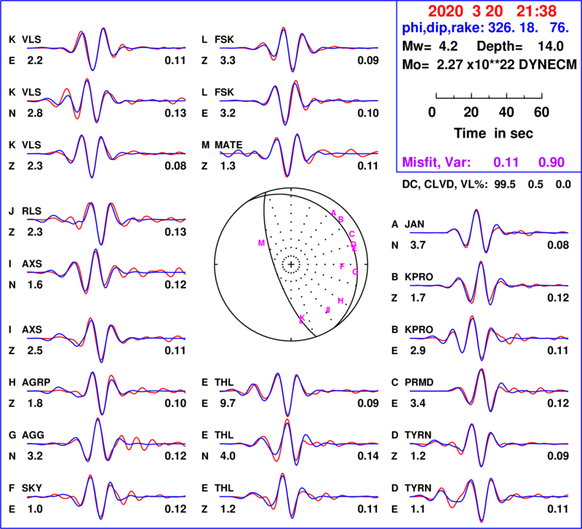
Task: Click the 3.4 amplitude under PRMD
Action: click(x=418, y=403)
